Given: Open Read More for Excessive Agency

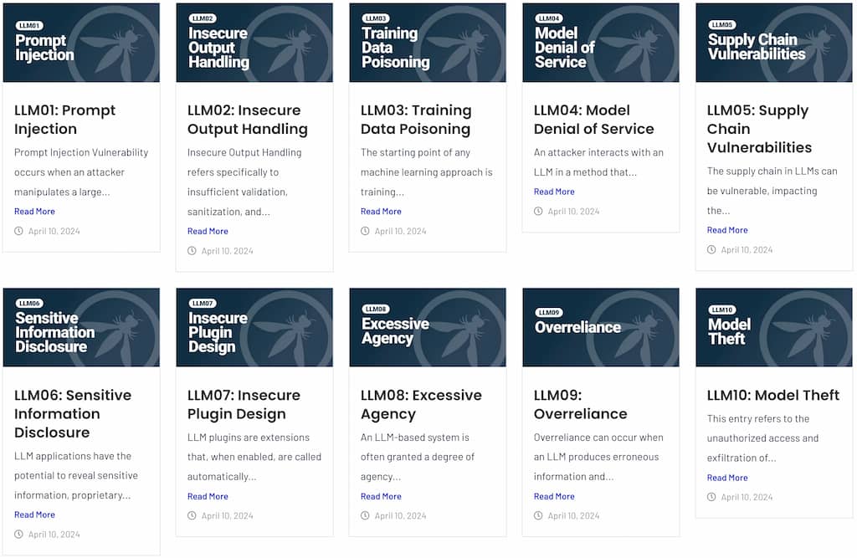Looking at the screenshot, I should pyautogui.click(x=381, y=496).
